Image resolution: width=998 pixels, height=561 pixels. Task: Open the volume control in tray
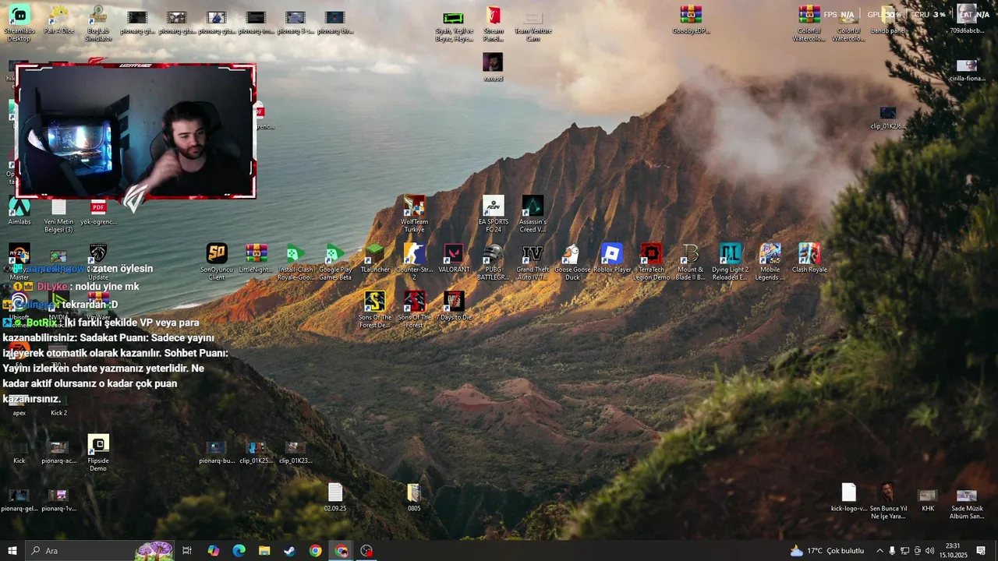pos(929,551)
